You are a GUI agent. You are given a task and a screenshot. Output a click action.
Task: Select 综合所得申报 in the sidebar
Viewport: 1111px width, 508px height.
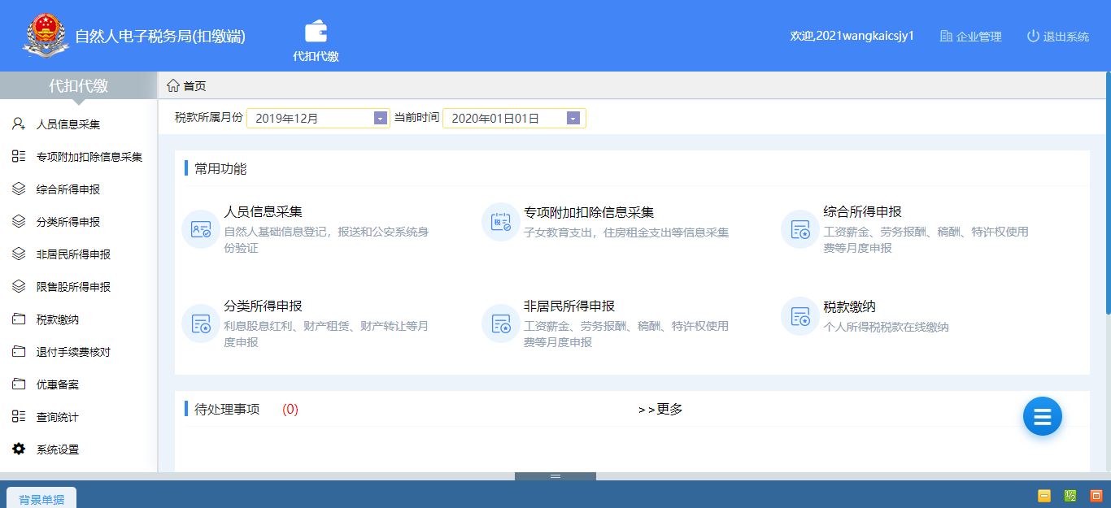(x=68, y=189)
